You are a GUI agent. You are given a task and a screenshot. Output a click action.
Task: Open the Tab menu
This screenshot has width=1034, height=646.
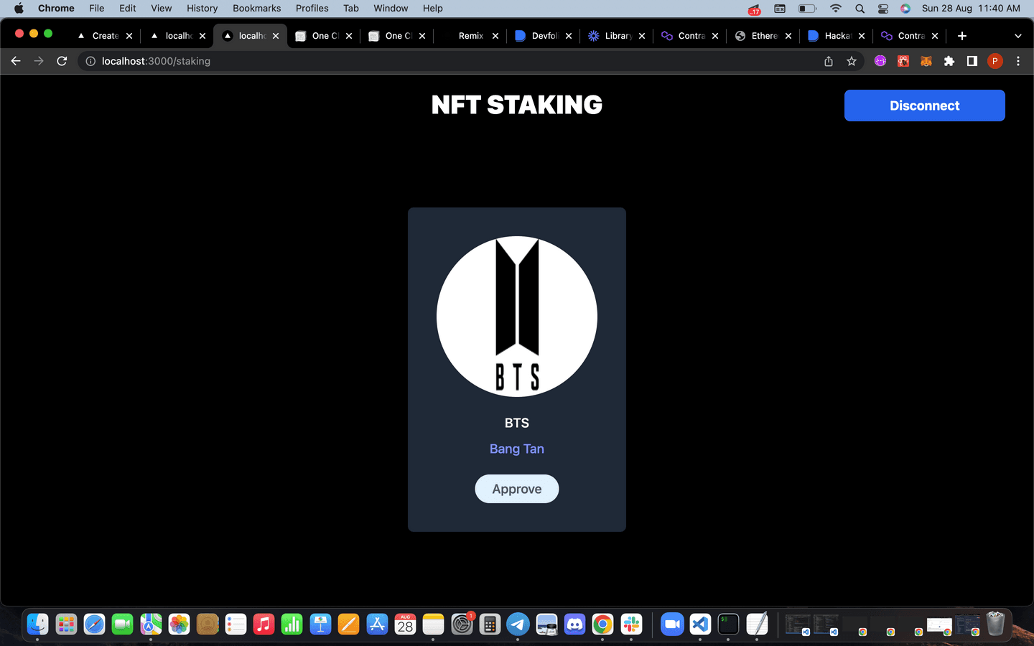click(x=351, y=9)
